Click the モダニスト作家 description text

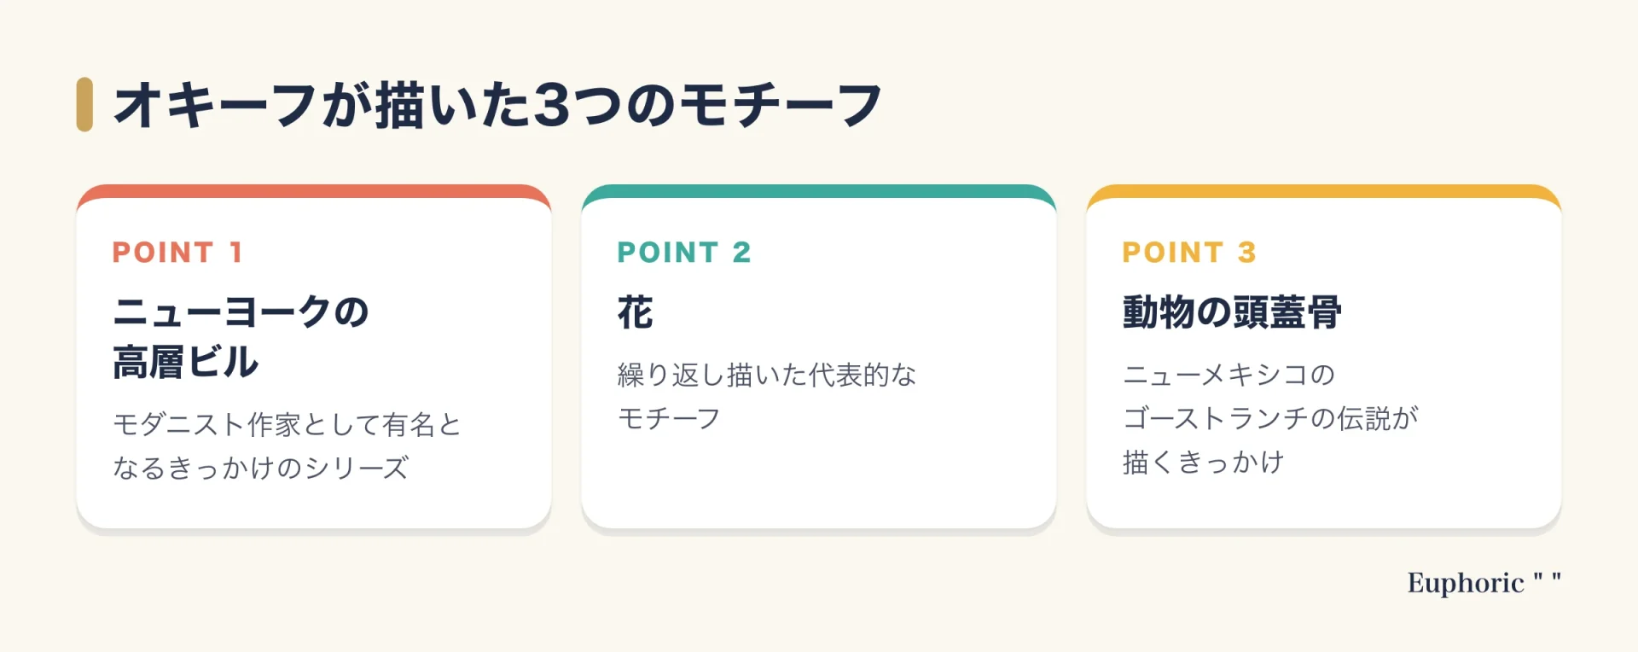coord(288,424)
